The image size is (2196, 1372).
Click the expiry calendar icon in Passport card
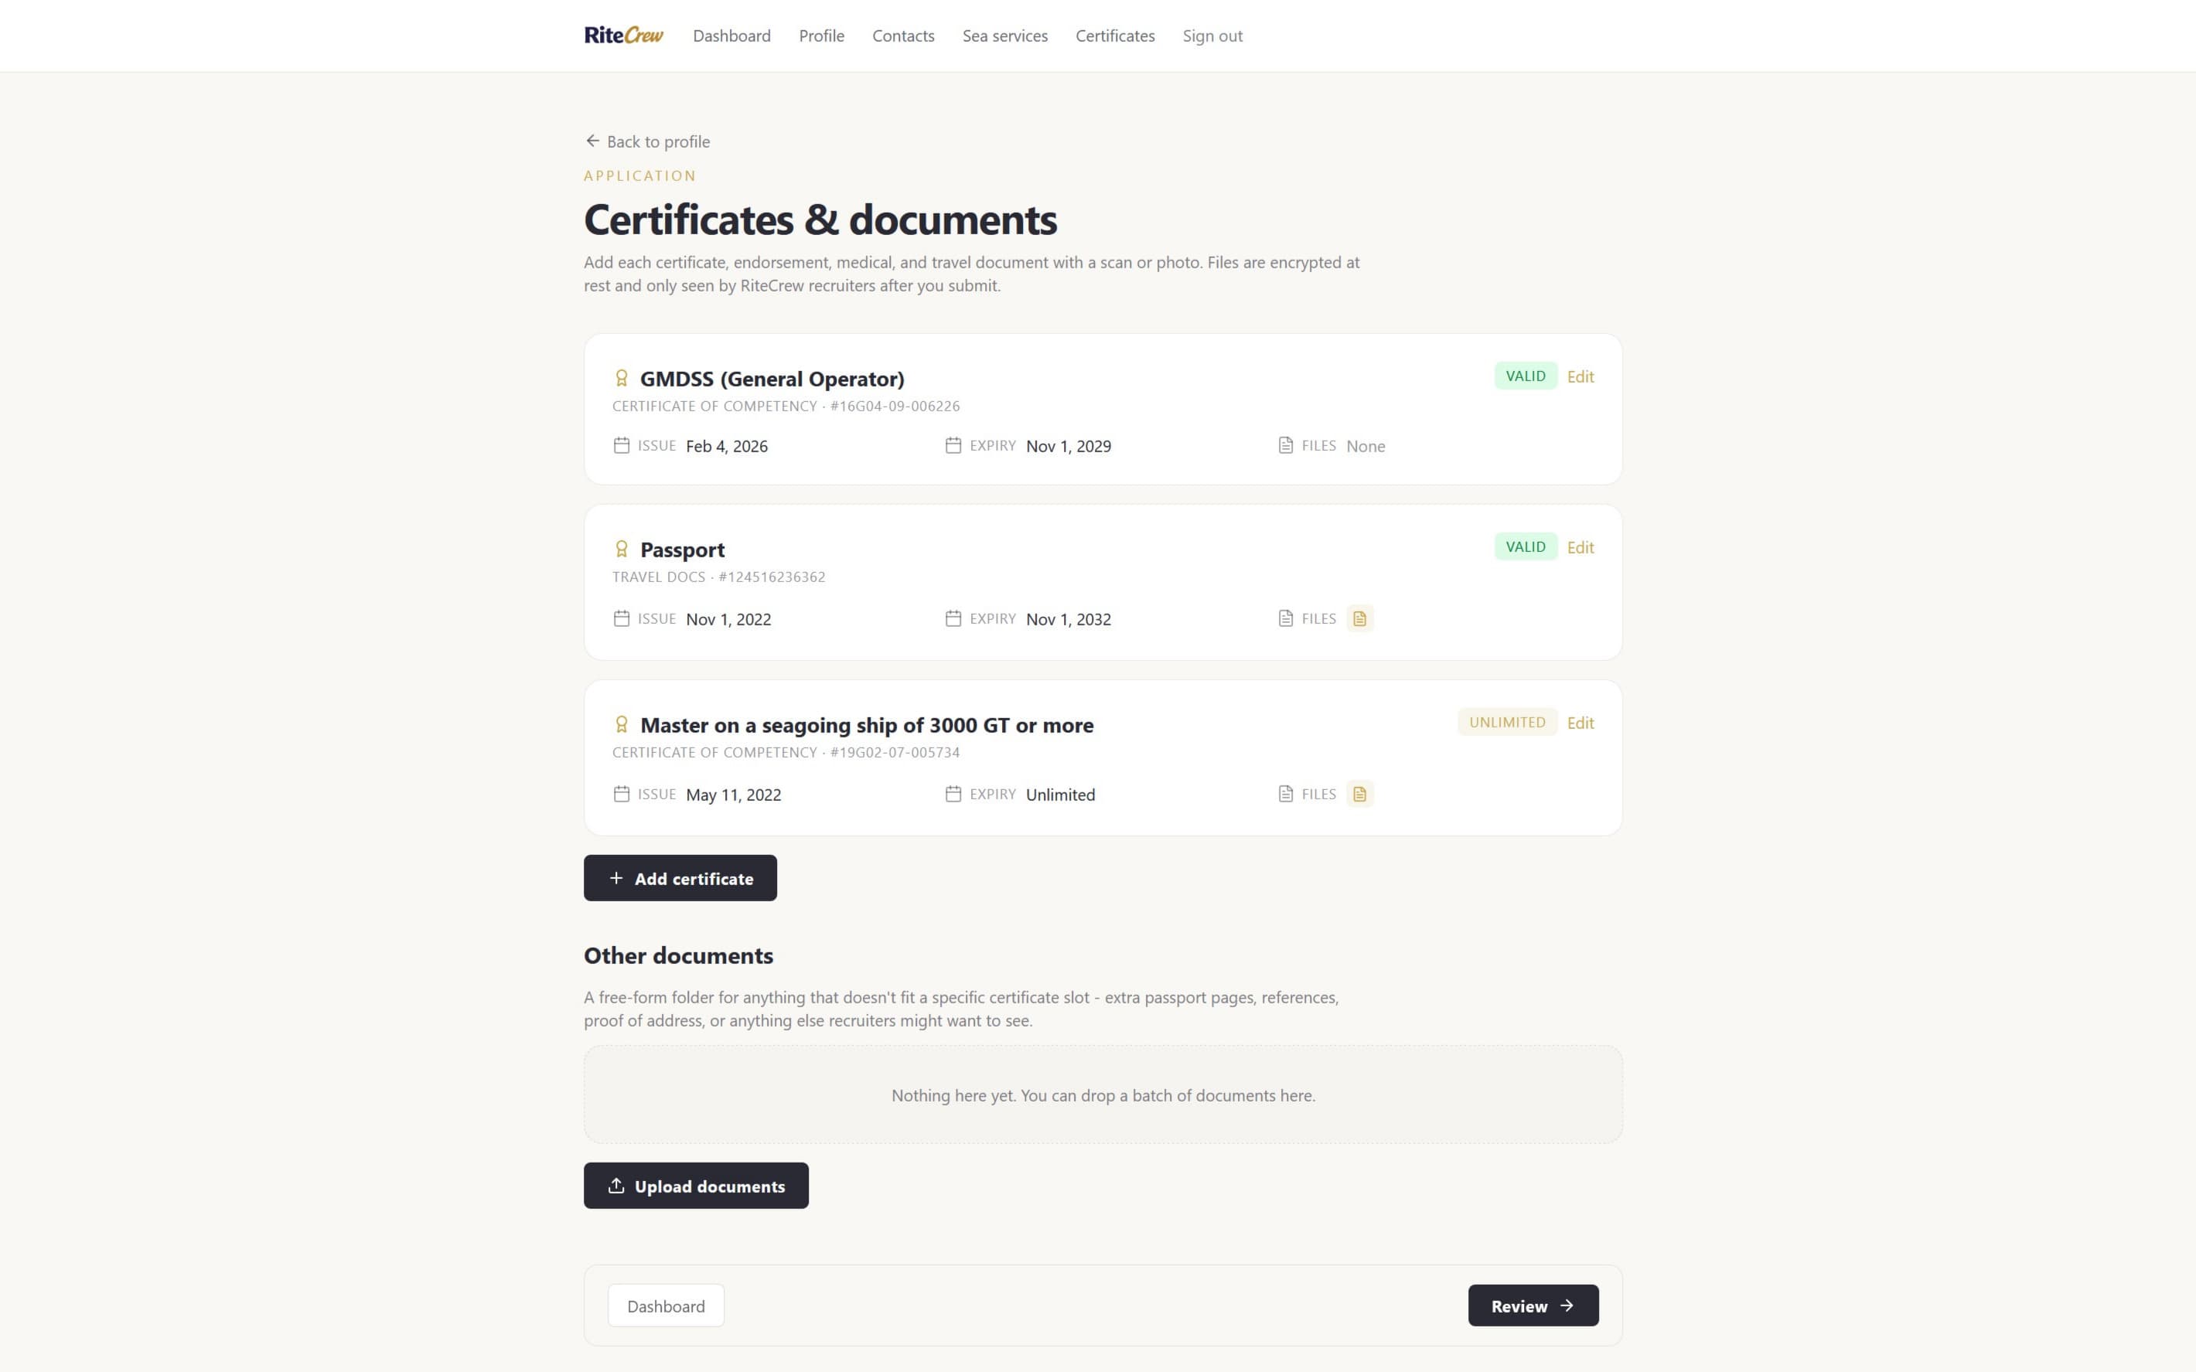[953, 619]
